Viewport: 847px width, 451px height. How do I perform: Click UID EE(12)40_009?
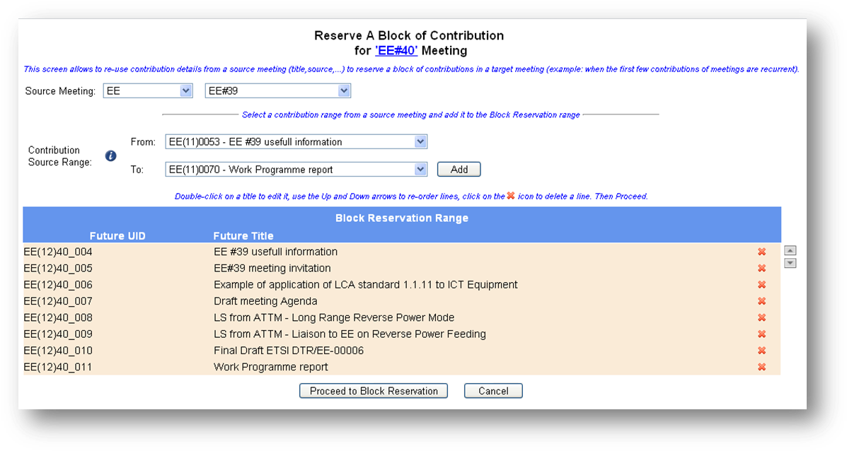point(58,334)
